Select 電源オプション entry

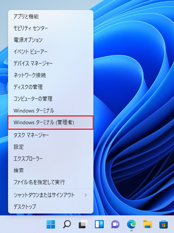coord(51,40)
